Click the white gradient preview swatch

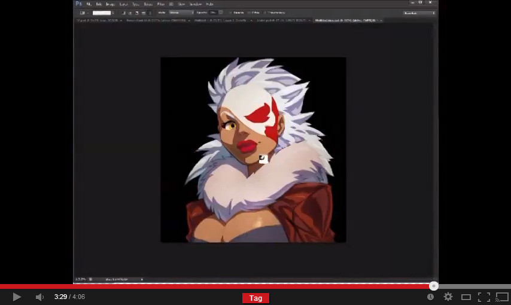tap(102, 13)
